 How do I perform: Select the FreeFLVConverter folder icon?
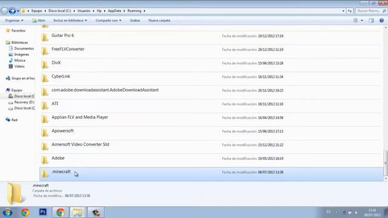45,51
